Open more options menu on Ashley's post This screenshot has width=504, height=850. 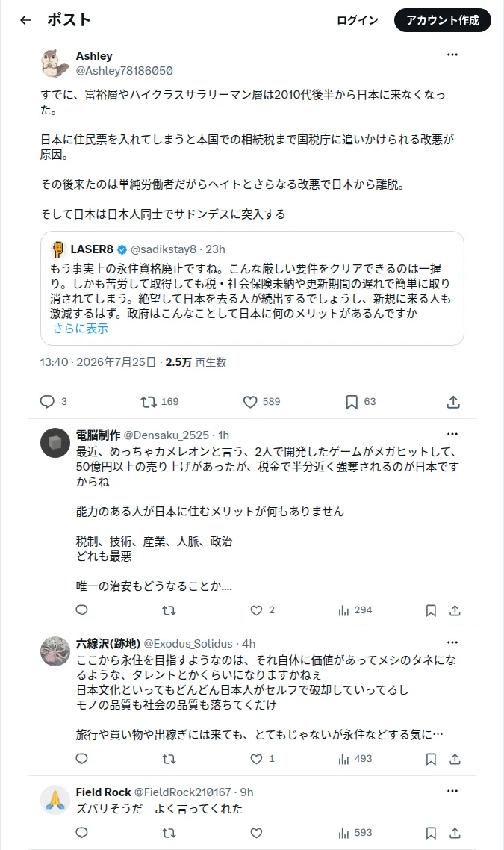[x=452, y=55]
